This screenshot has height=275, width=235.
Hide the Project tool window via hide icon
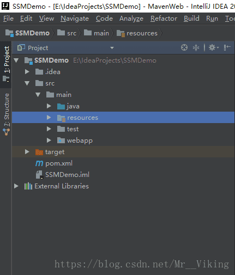[x=227, y=47]
